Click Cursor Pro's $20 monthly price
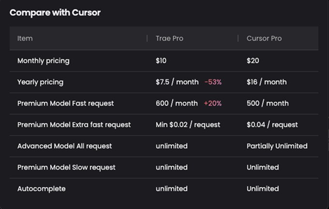This screenshot has width=329, height=209. [253, 61]
